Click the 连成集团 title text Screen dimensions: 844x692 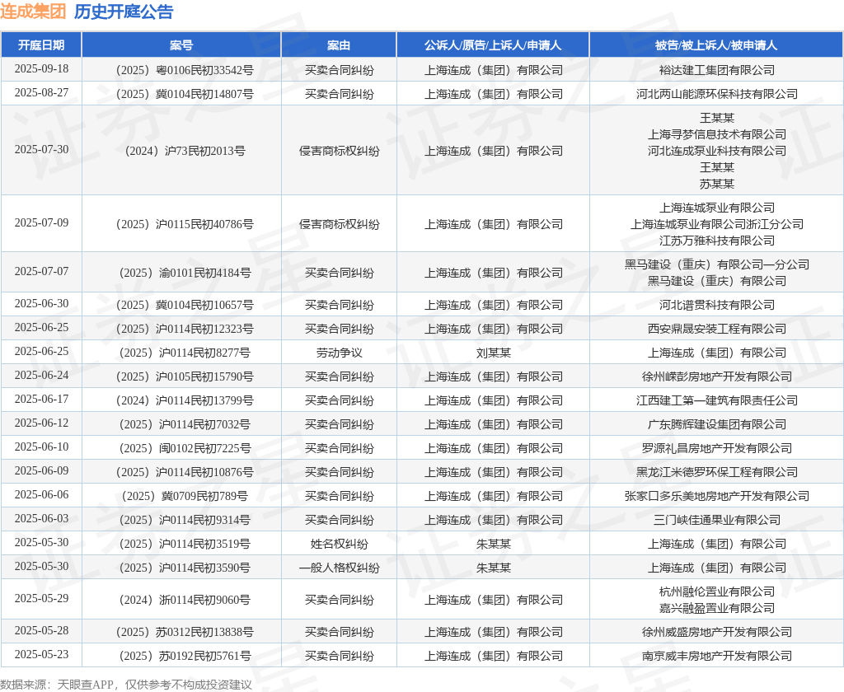click(x=33, y=12)
